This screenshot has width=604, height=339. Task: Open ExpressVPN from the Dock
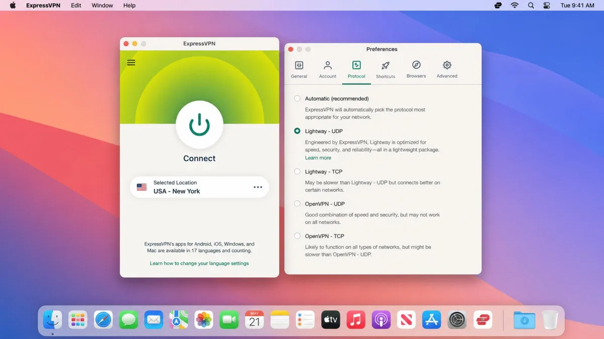tap(483, 320)
